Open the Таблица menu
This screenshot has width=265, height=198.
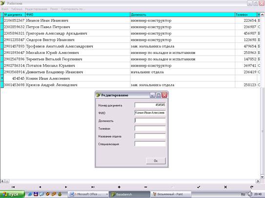coord(17,9)
